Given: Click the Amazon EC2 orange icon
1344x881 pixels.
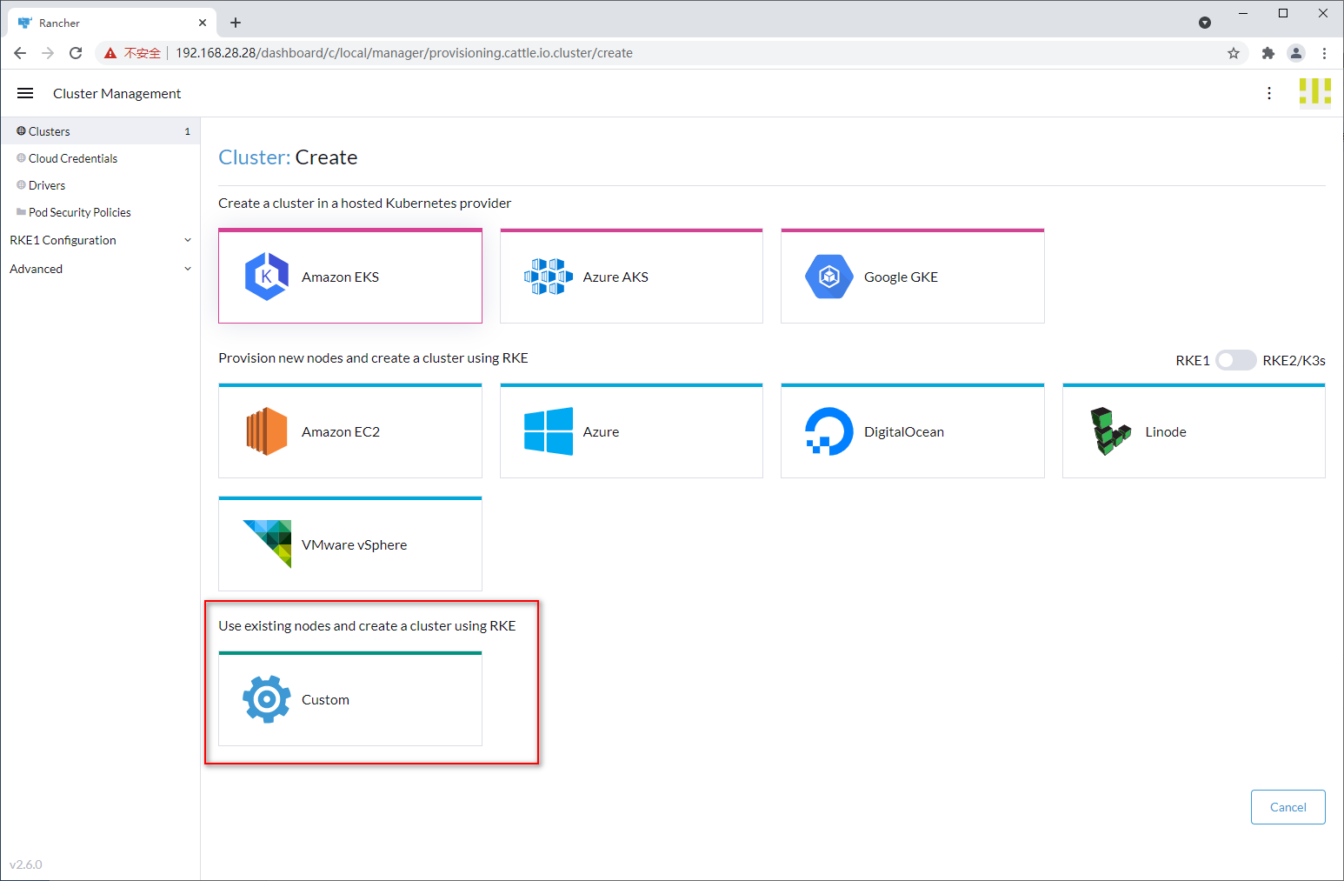Looking at the screenshot, I should (267, 431).
